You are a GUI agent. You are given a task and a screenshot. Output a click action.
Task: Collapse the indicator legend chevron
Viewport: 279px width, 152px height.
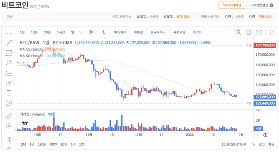[x=23, y=63]
